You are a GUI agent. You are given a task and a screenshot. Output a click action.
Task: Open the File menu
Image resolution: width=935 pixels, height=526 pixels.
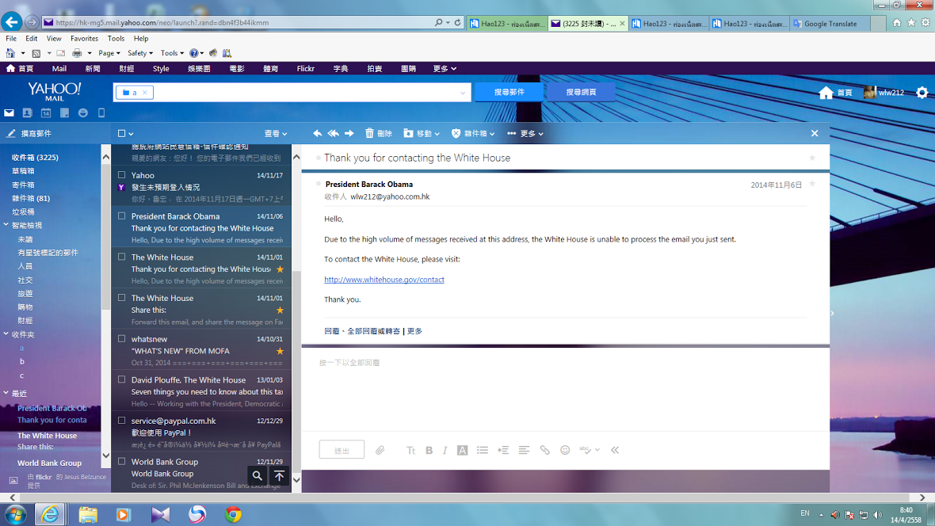pyautogui.click(x=11, y=38)
